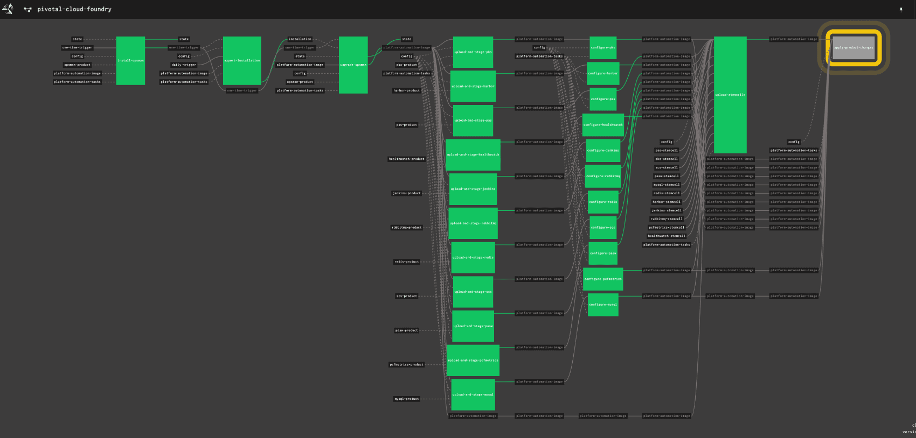The image size is (916, 438).
Task: Select the pas-stemcell resource
Action: [x=667, y=151]
